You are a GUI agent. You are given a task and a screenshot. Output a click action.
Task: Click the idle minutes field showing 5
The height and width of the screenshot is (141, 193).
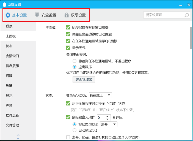tap(101, 118)
